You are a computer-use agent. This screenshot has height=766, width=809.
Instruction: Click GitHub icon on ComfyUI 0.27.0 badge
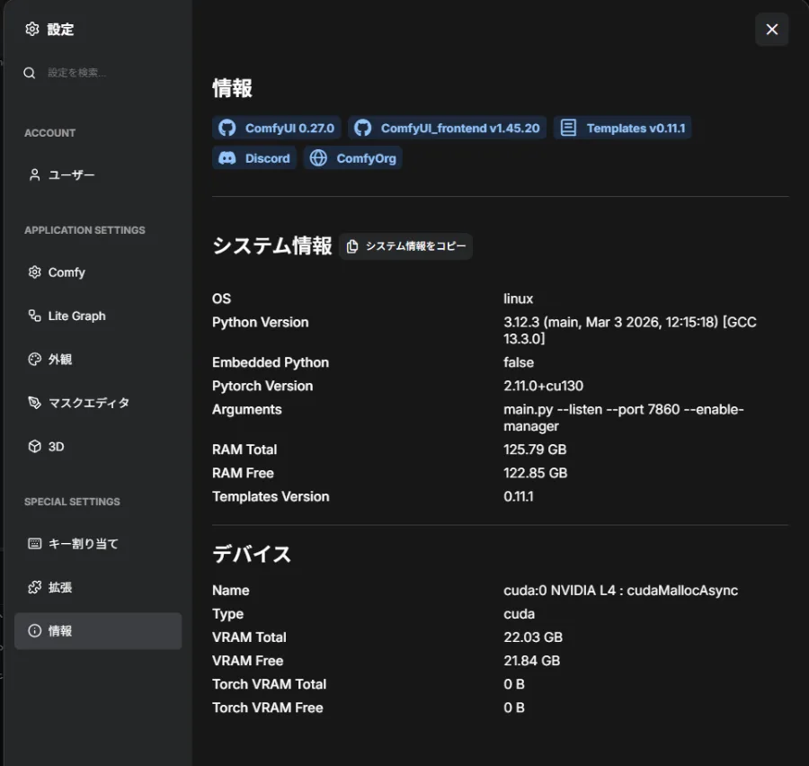click(227, 128)
